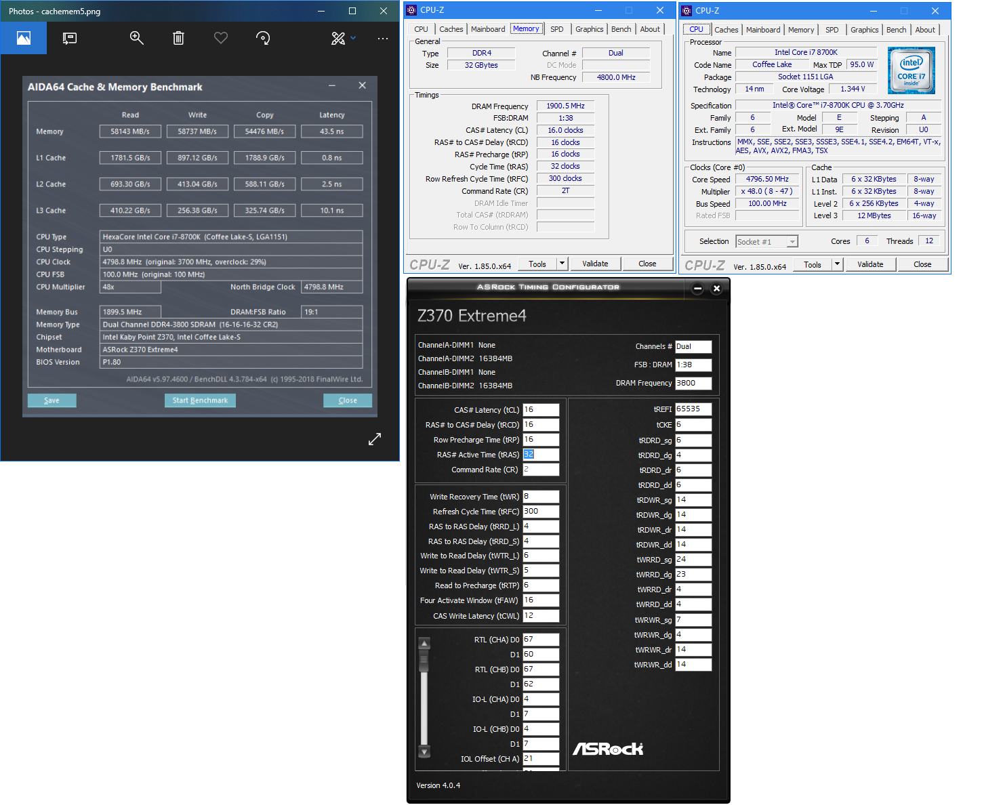
Task: Click Validate in CPU-Z CPU window
Action: (870, 264)
